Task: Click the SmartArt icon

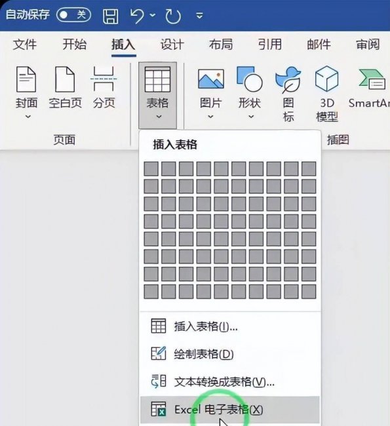Action: 374,79
